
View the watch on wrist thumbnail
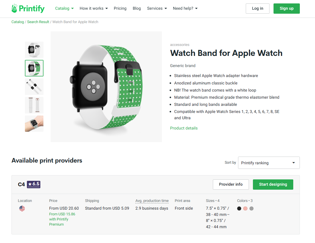(34, 123)
